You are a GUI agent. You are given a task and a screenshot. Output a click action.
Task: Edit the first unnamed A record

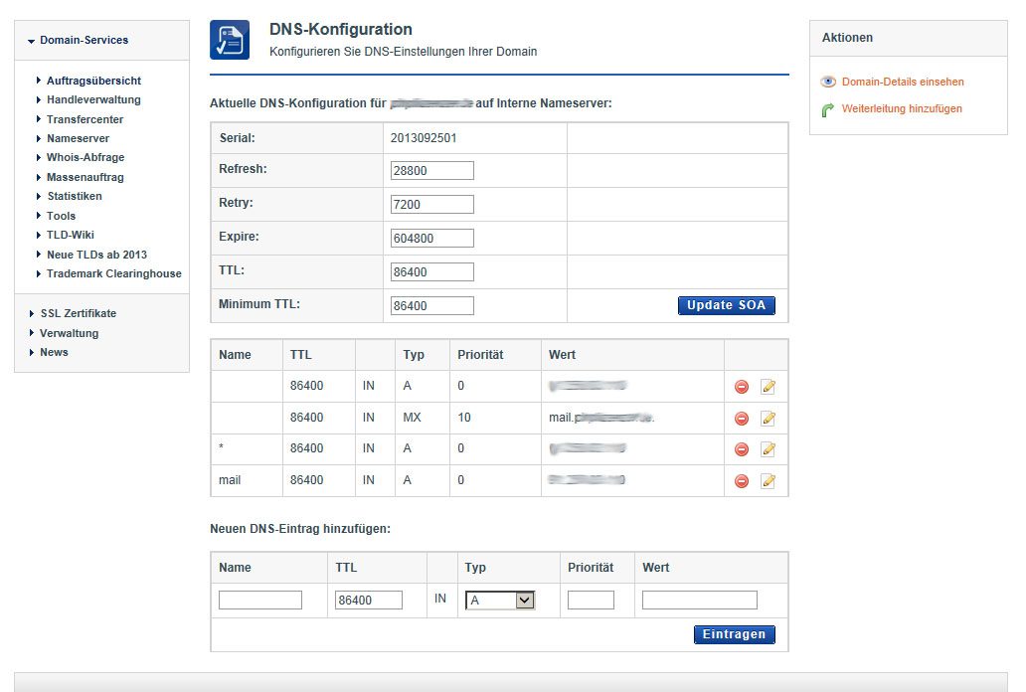click(x=768, y=387)
